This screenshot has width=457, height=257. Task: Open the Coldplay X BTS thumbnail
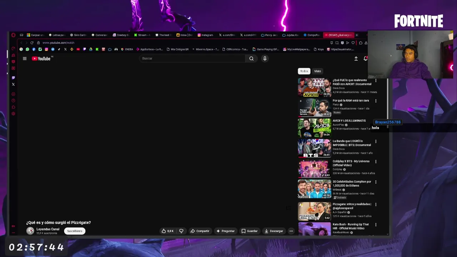[x=315, y=168]
